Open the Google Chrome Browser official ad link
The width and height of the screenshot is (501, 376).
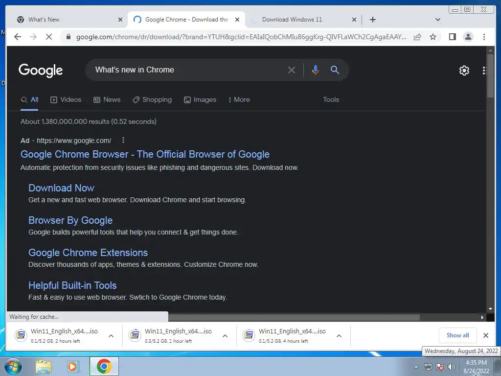[145, 154]
